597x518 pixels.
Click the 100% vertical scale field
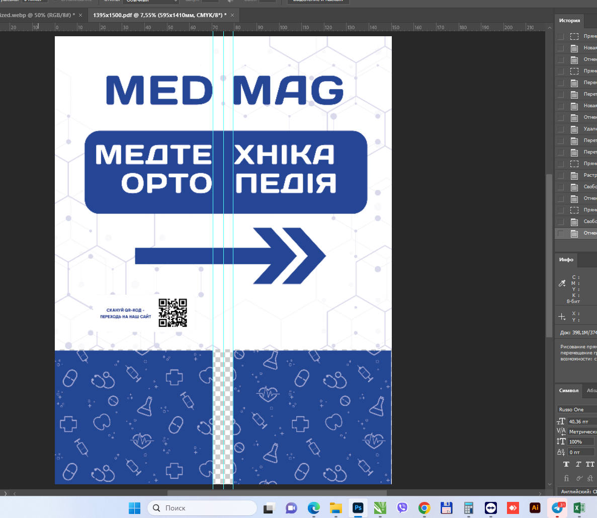coord(580,442)
